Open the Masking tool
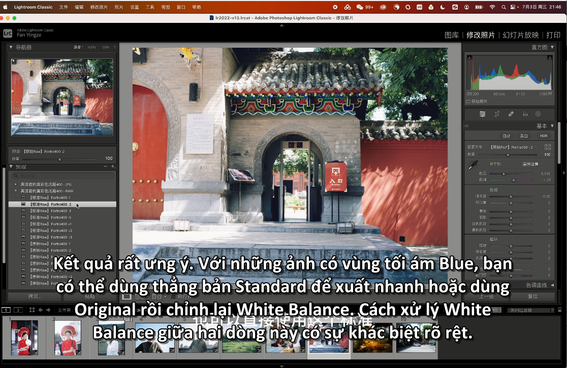Viewport: 567px width, 368px height. 538,114
